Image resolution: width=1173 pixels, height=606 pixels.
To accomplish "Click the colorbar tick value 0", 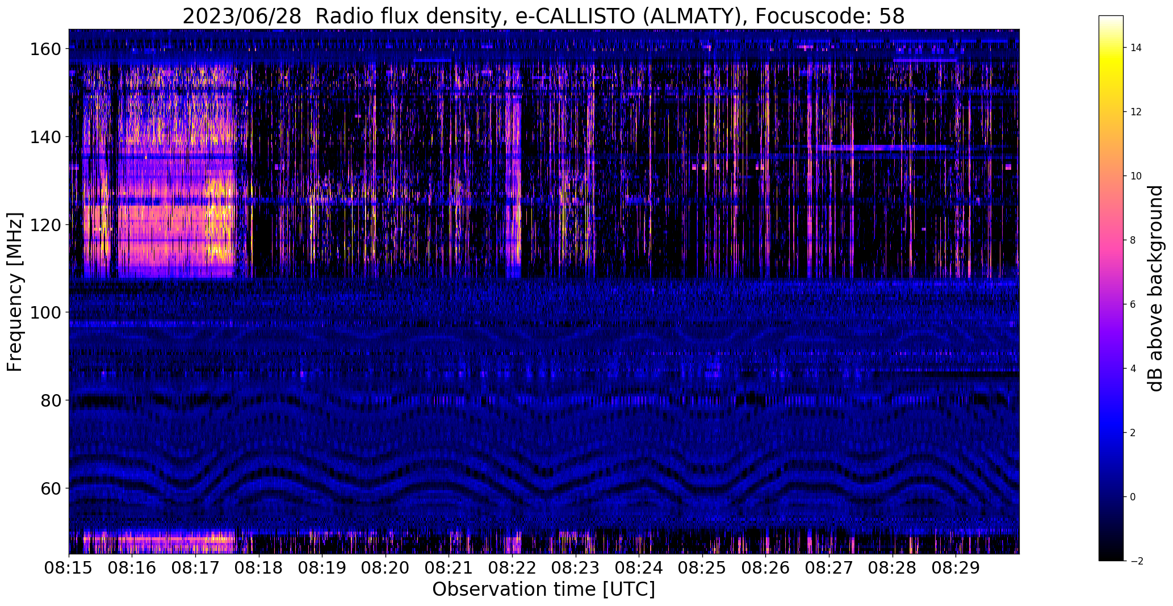I will (x=1133, y=497).
